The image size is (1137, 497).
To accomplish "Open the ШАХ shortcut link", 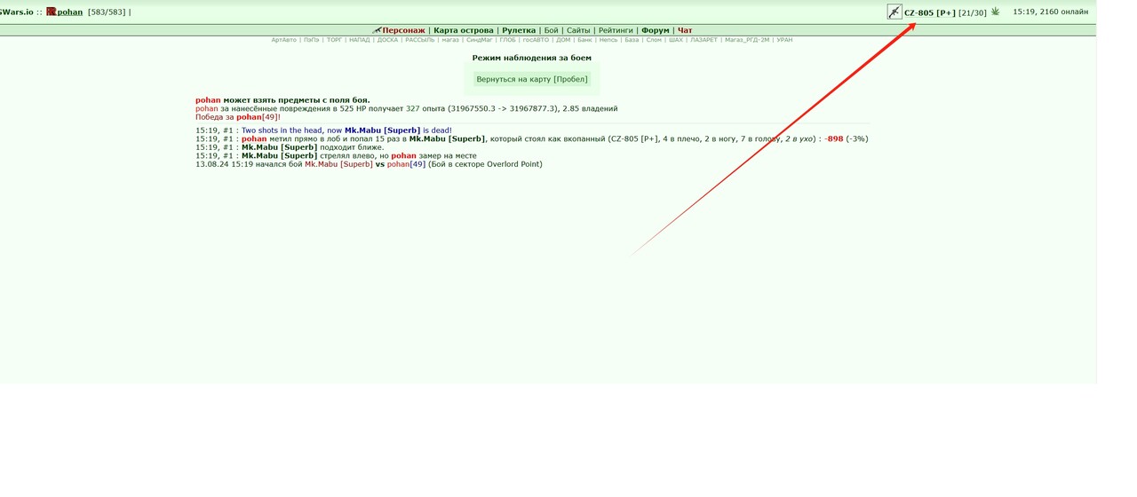I will click(675, 40).
